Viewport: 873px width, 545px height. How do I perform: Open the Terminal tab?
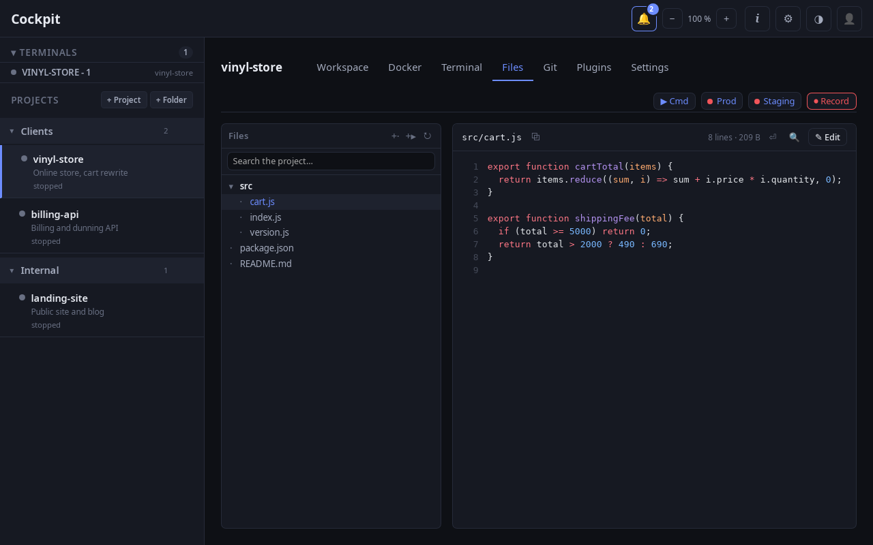point(462,67)
